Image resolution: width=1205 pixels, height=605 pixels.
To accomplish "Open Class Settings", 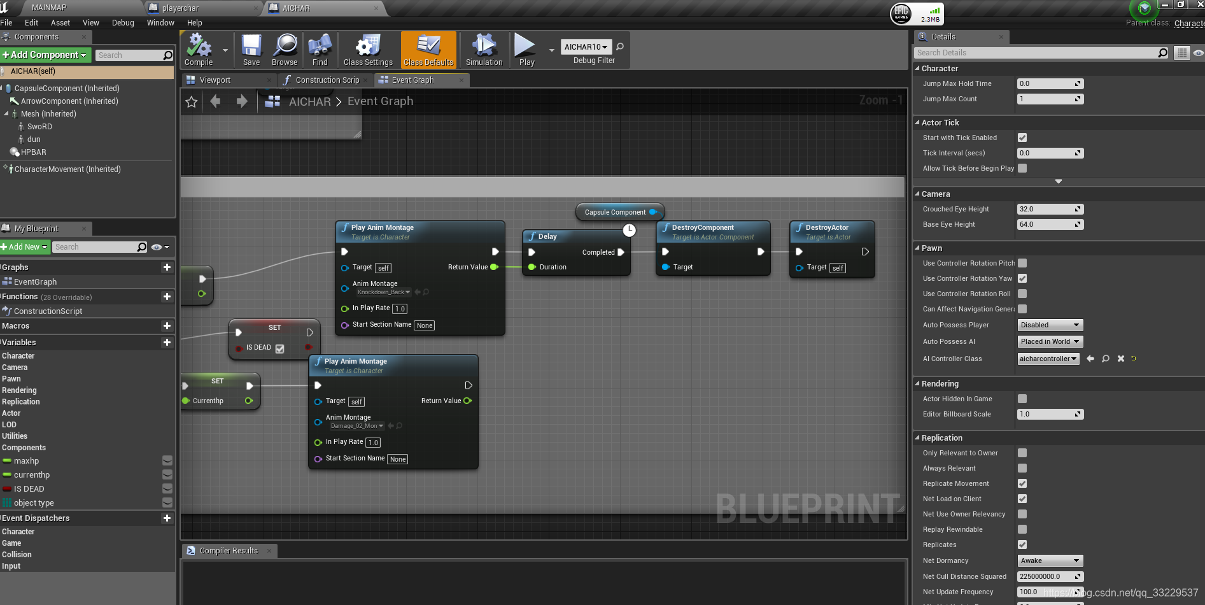I will pyautogui.click(x=368, y=50).
